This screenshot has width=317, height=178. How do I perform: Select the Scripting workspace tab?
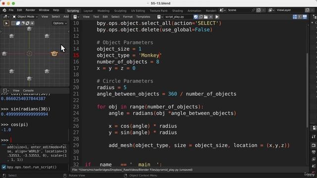73,11
